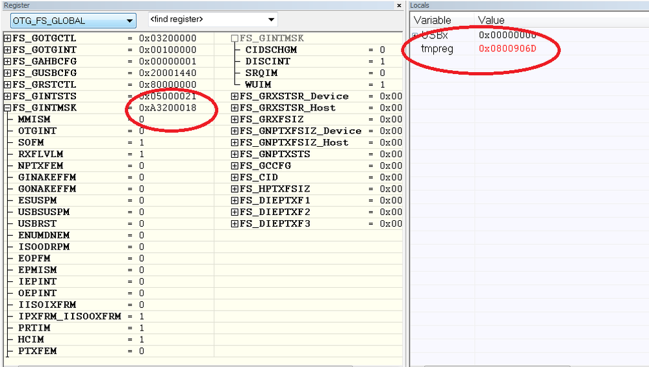The image size is (649, 367).
Task: Select the MMISM bit field
Action: pos(34,119)
